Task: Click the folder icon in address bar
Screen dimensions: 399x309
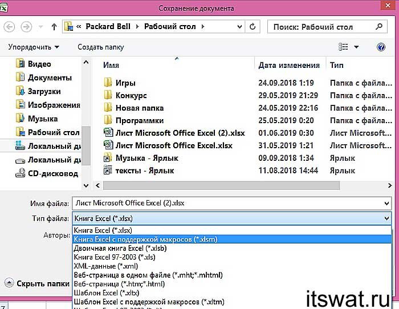Action: (x=69, y=27)
